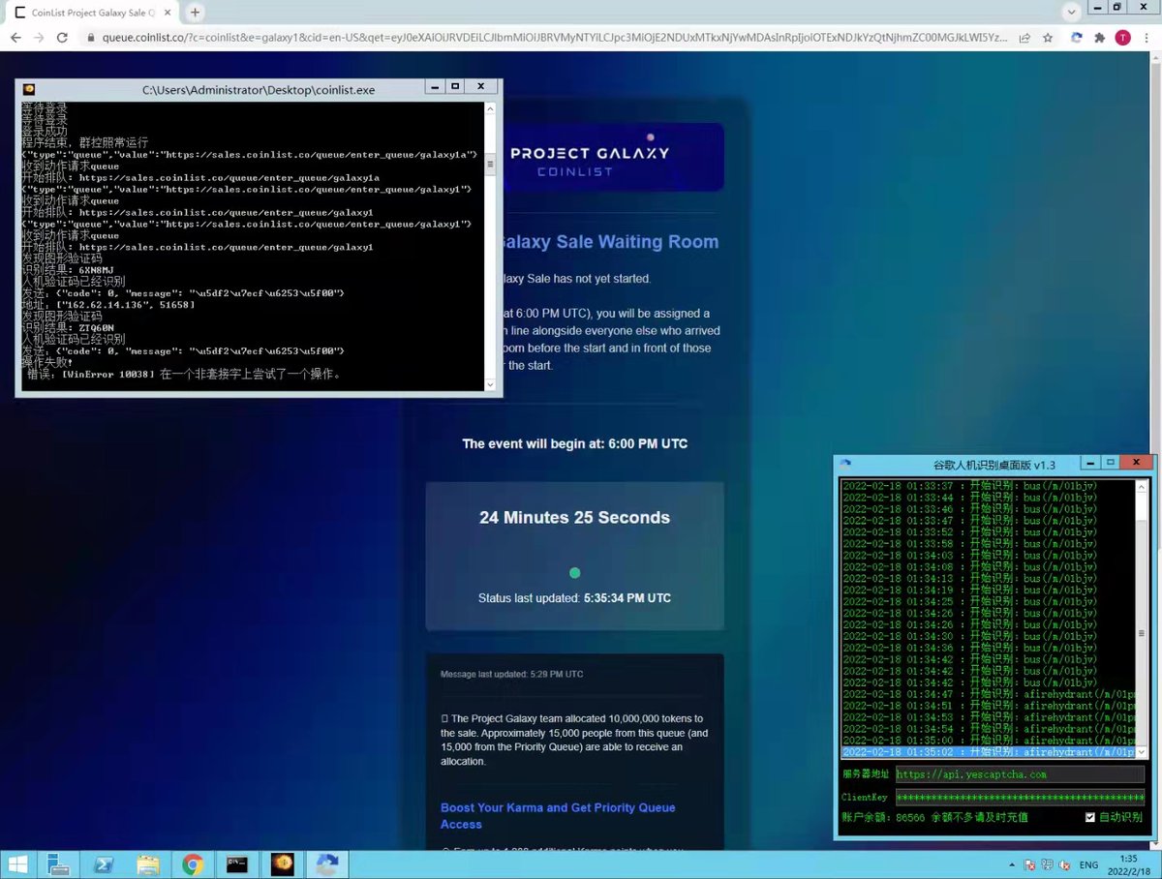Show hidden tray icons arrow
This screenshot has width=1162, height=879.
[1012, 864]
